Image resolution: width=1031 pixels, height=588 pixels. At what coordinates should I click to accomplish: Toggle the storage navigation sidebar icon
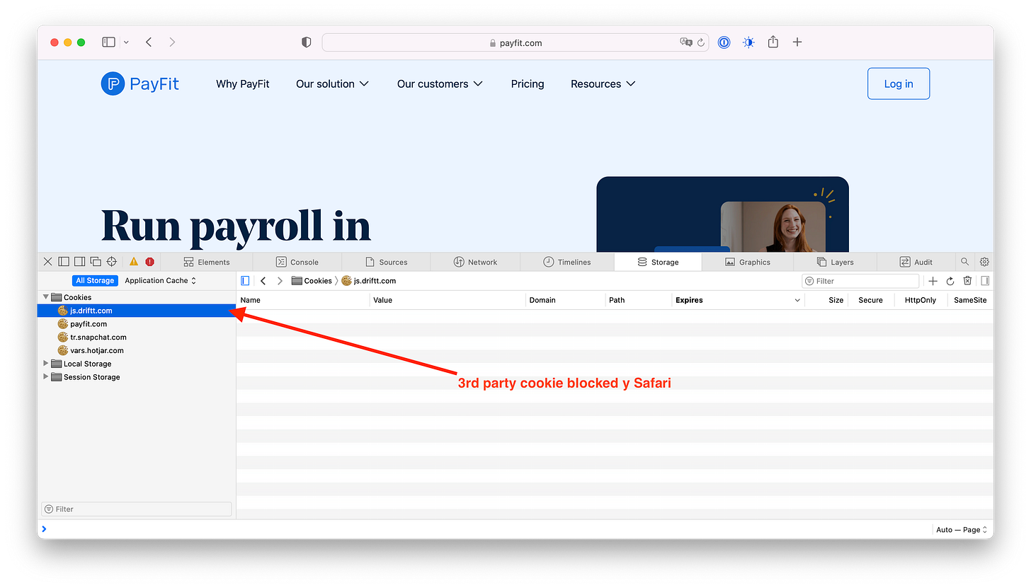[x=245, y=281]
